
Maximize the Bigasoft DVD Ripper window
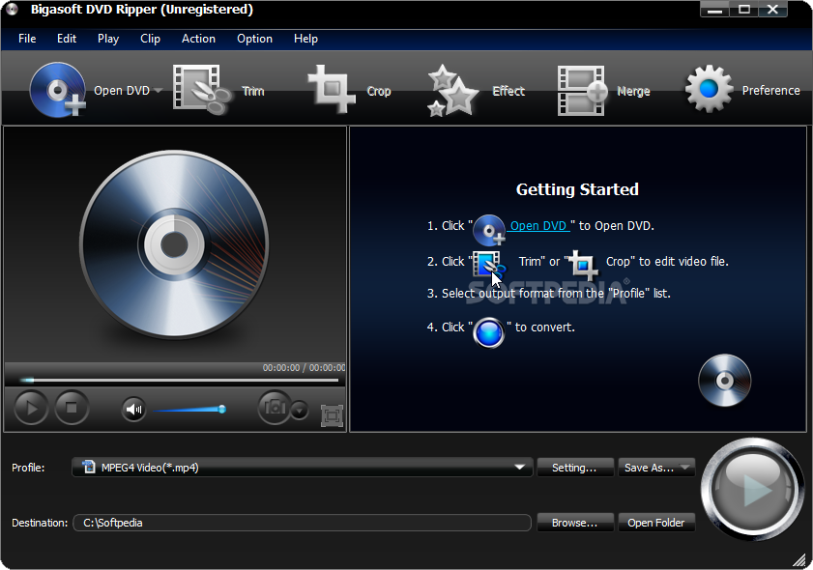(744, 10)
